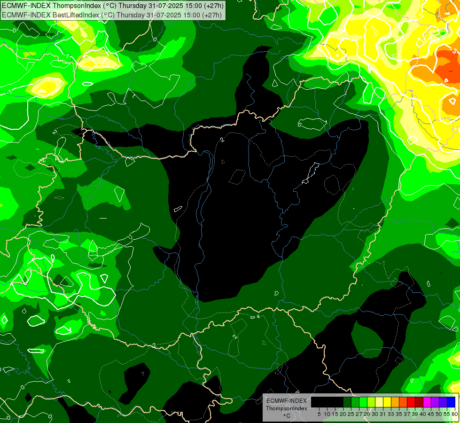The image size is (460, 423).
Task: Select the dark red 39–40 legend swatch
Action: point(419,402)
